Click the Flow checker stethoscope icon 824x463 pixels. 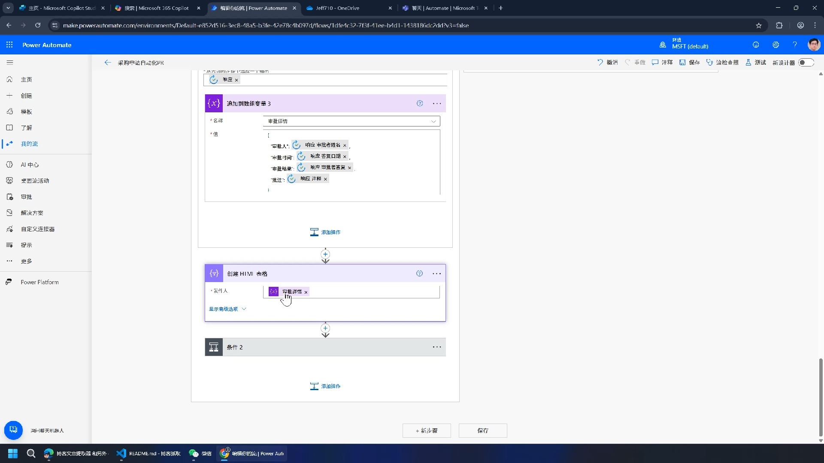709,63
